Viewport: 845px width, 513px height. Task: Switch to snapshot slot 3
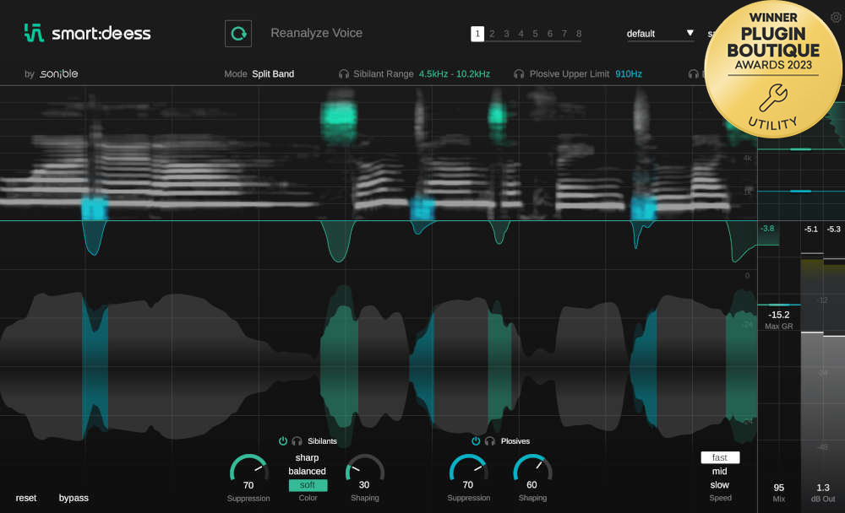(x=505, y=33)
